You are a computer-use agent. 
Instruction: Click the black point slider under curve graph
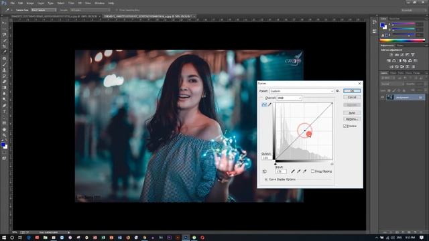point(275,163)
